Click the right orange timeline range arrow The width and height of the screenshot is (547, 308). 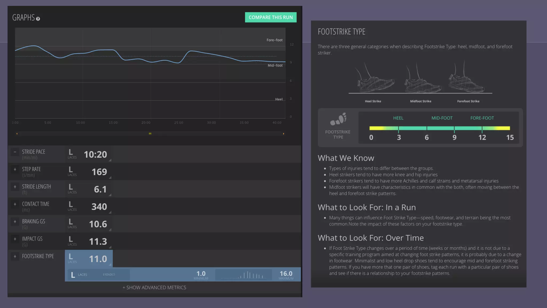click(283, 133)
